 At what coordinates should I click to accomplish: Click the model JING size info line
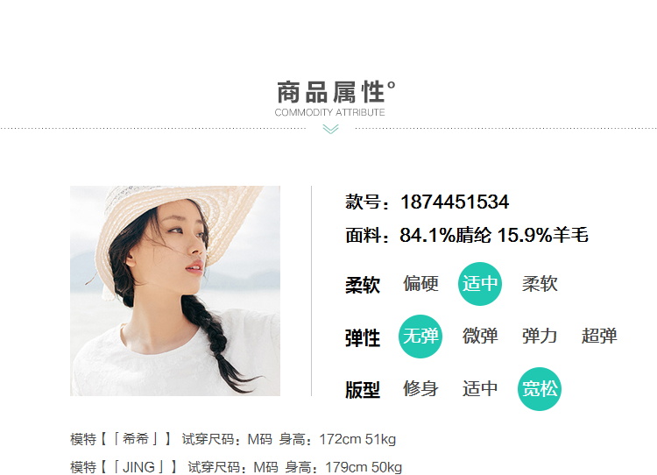(x=236, y=467)
